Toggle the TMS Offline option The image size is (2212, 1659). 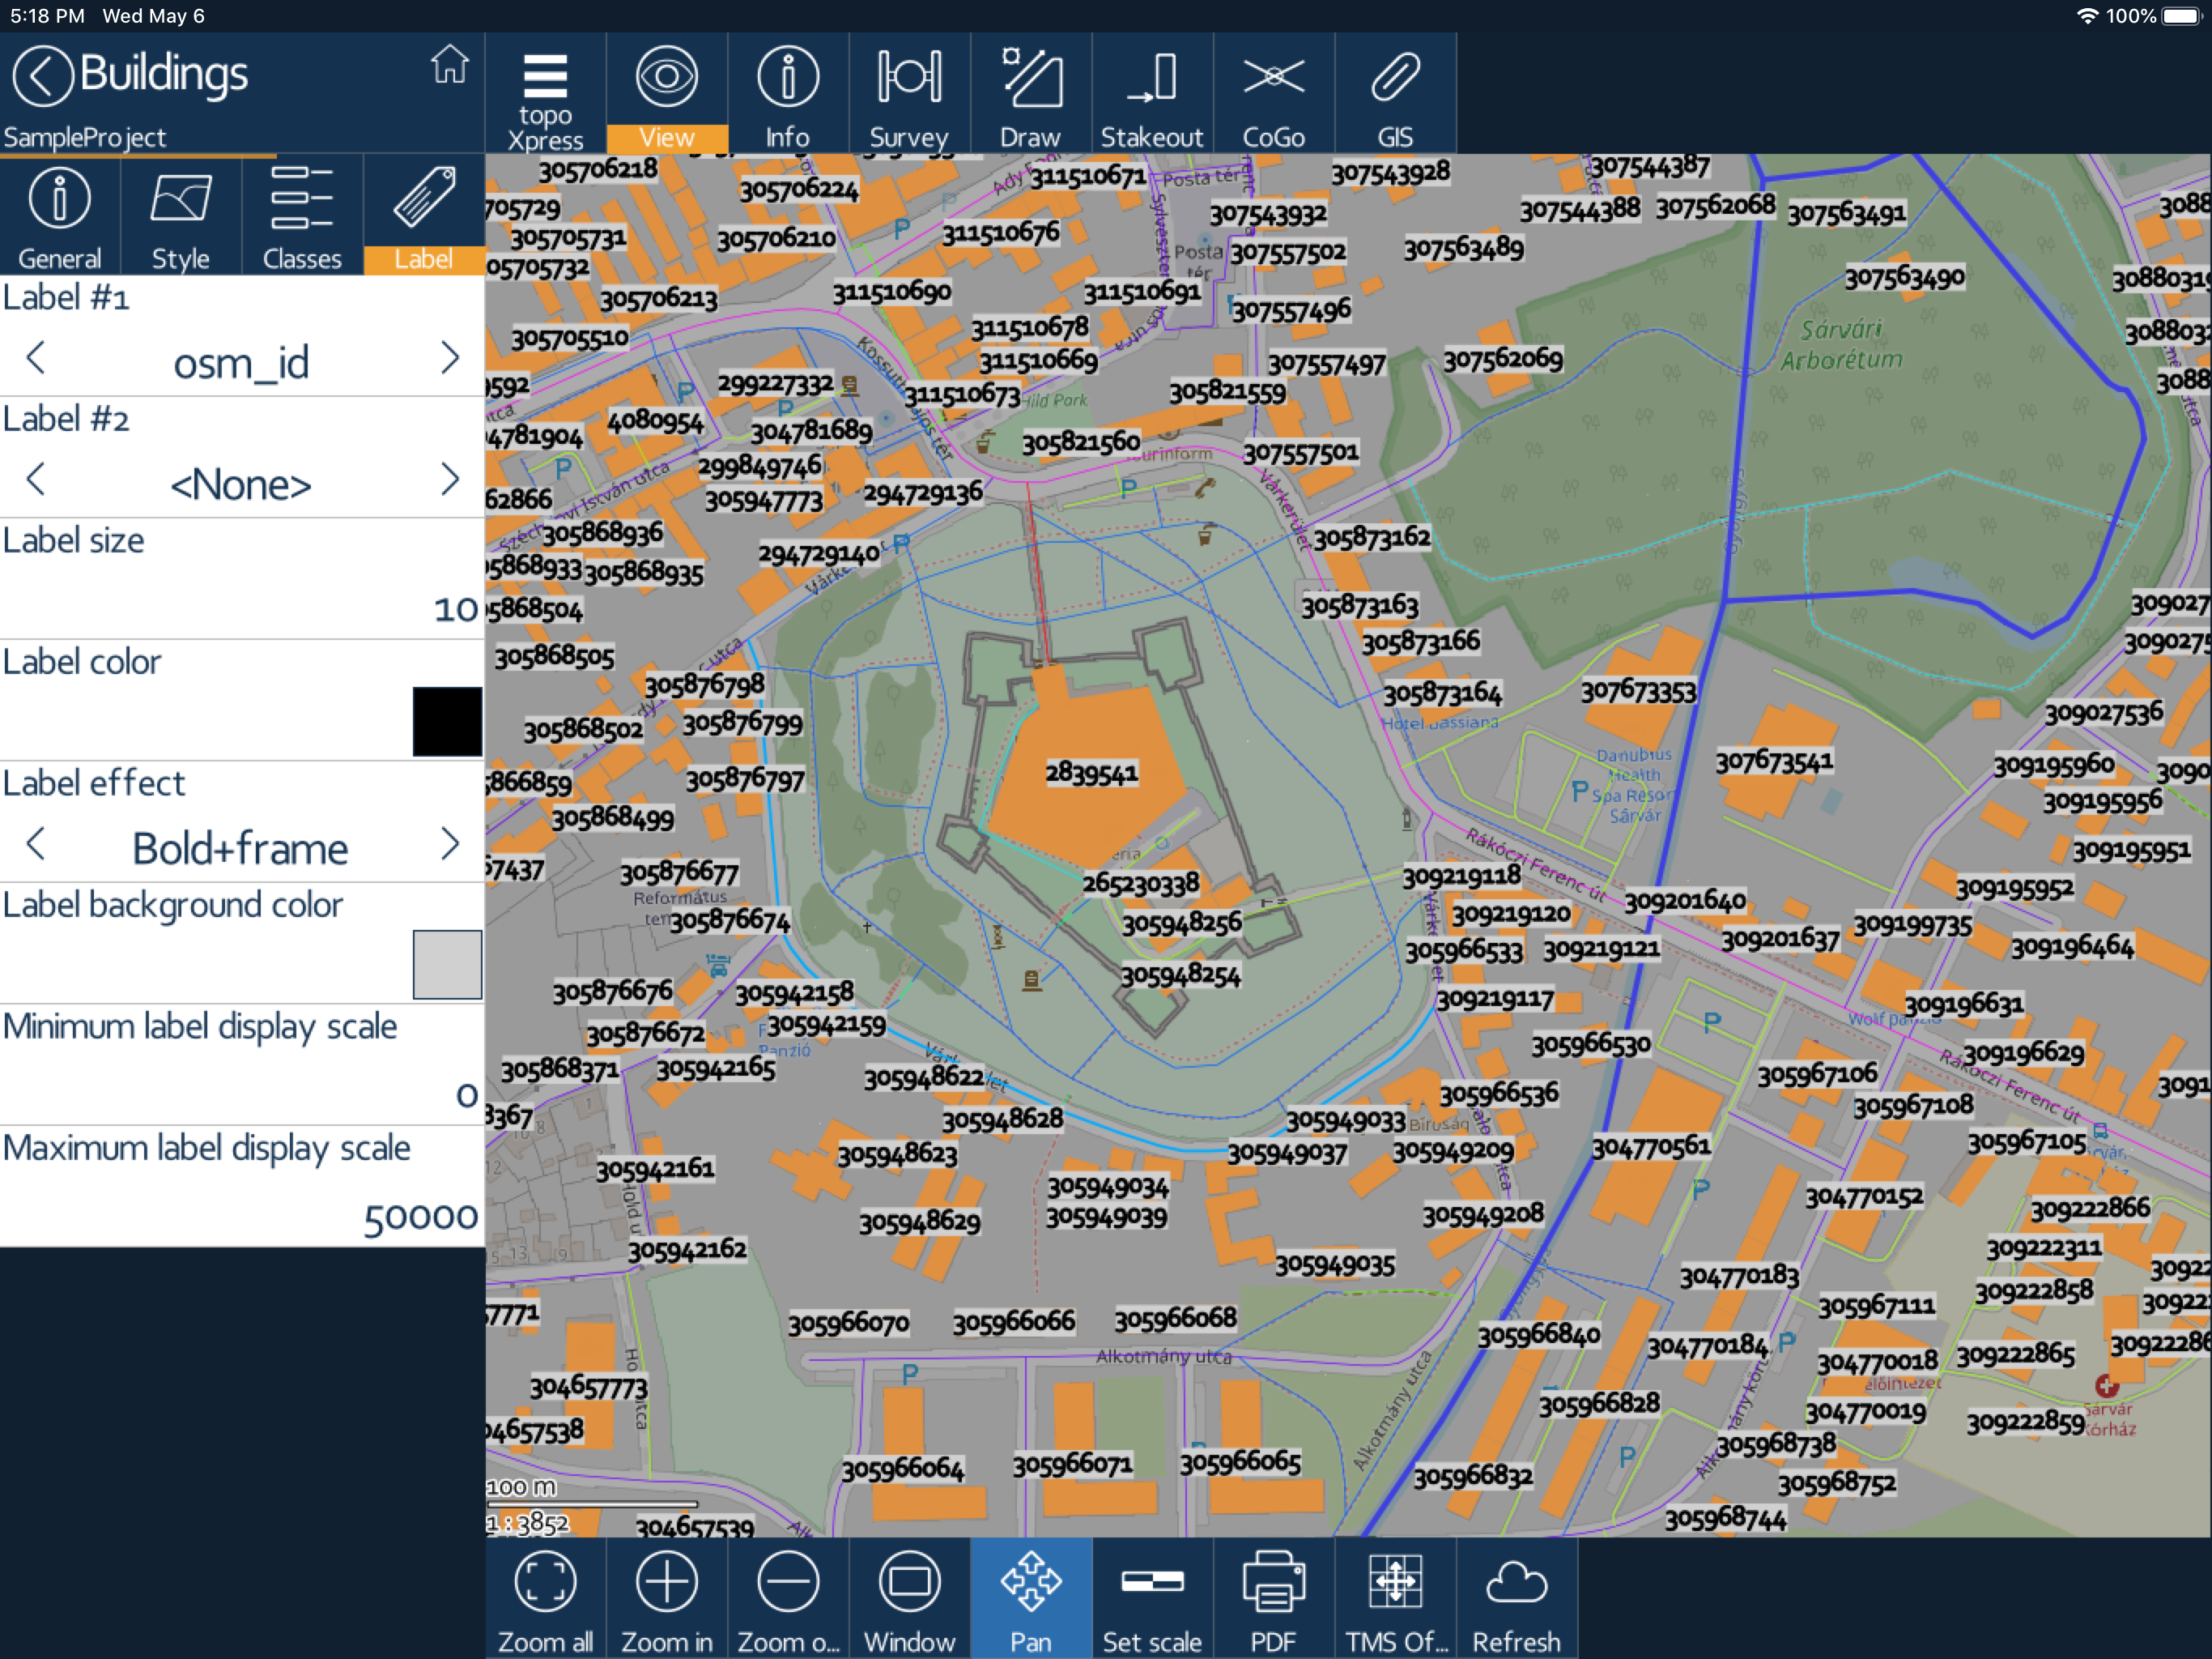coord(1394,1598)
